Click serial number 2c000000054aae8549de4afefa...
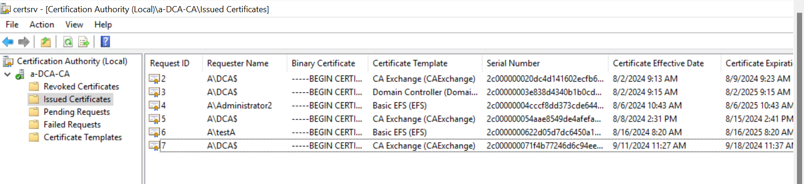 coord(544,119)
